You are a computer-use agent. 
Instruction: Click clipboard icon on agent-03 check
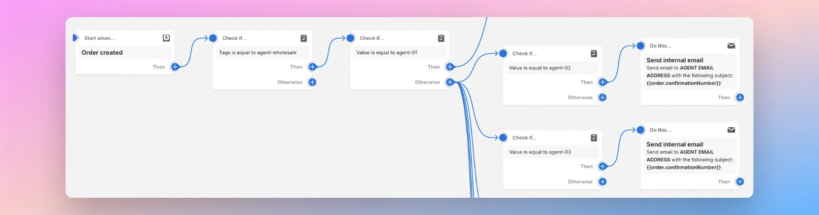point(593,137)
